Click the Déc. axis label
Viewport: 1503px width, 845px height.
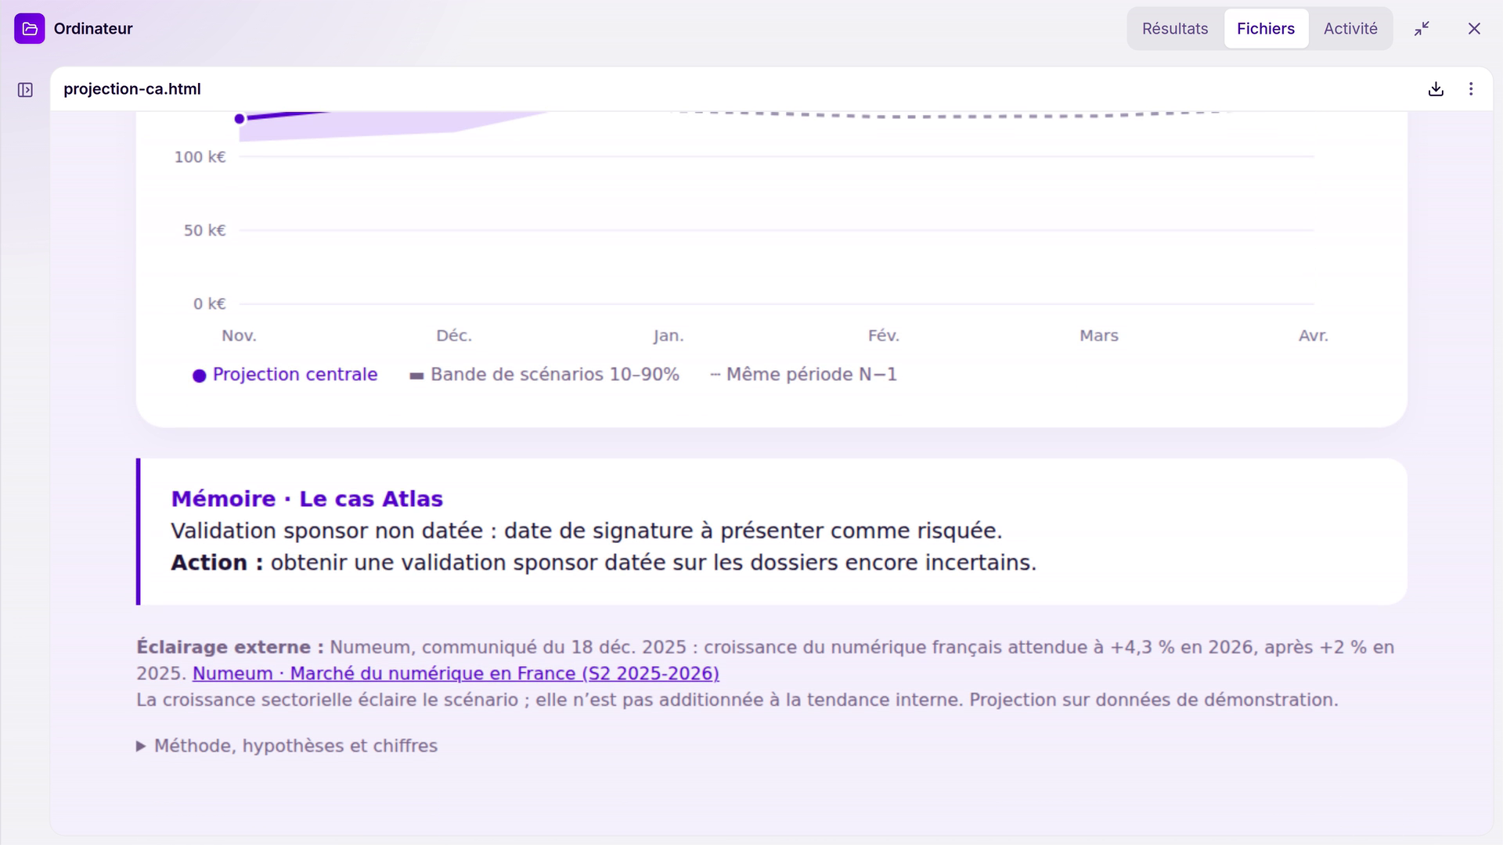pyautogui.click(x=454, y=336)
